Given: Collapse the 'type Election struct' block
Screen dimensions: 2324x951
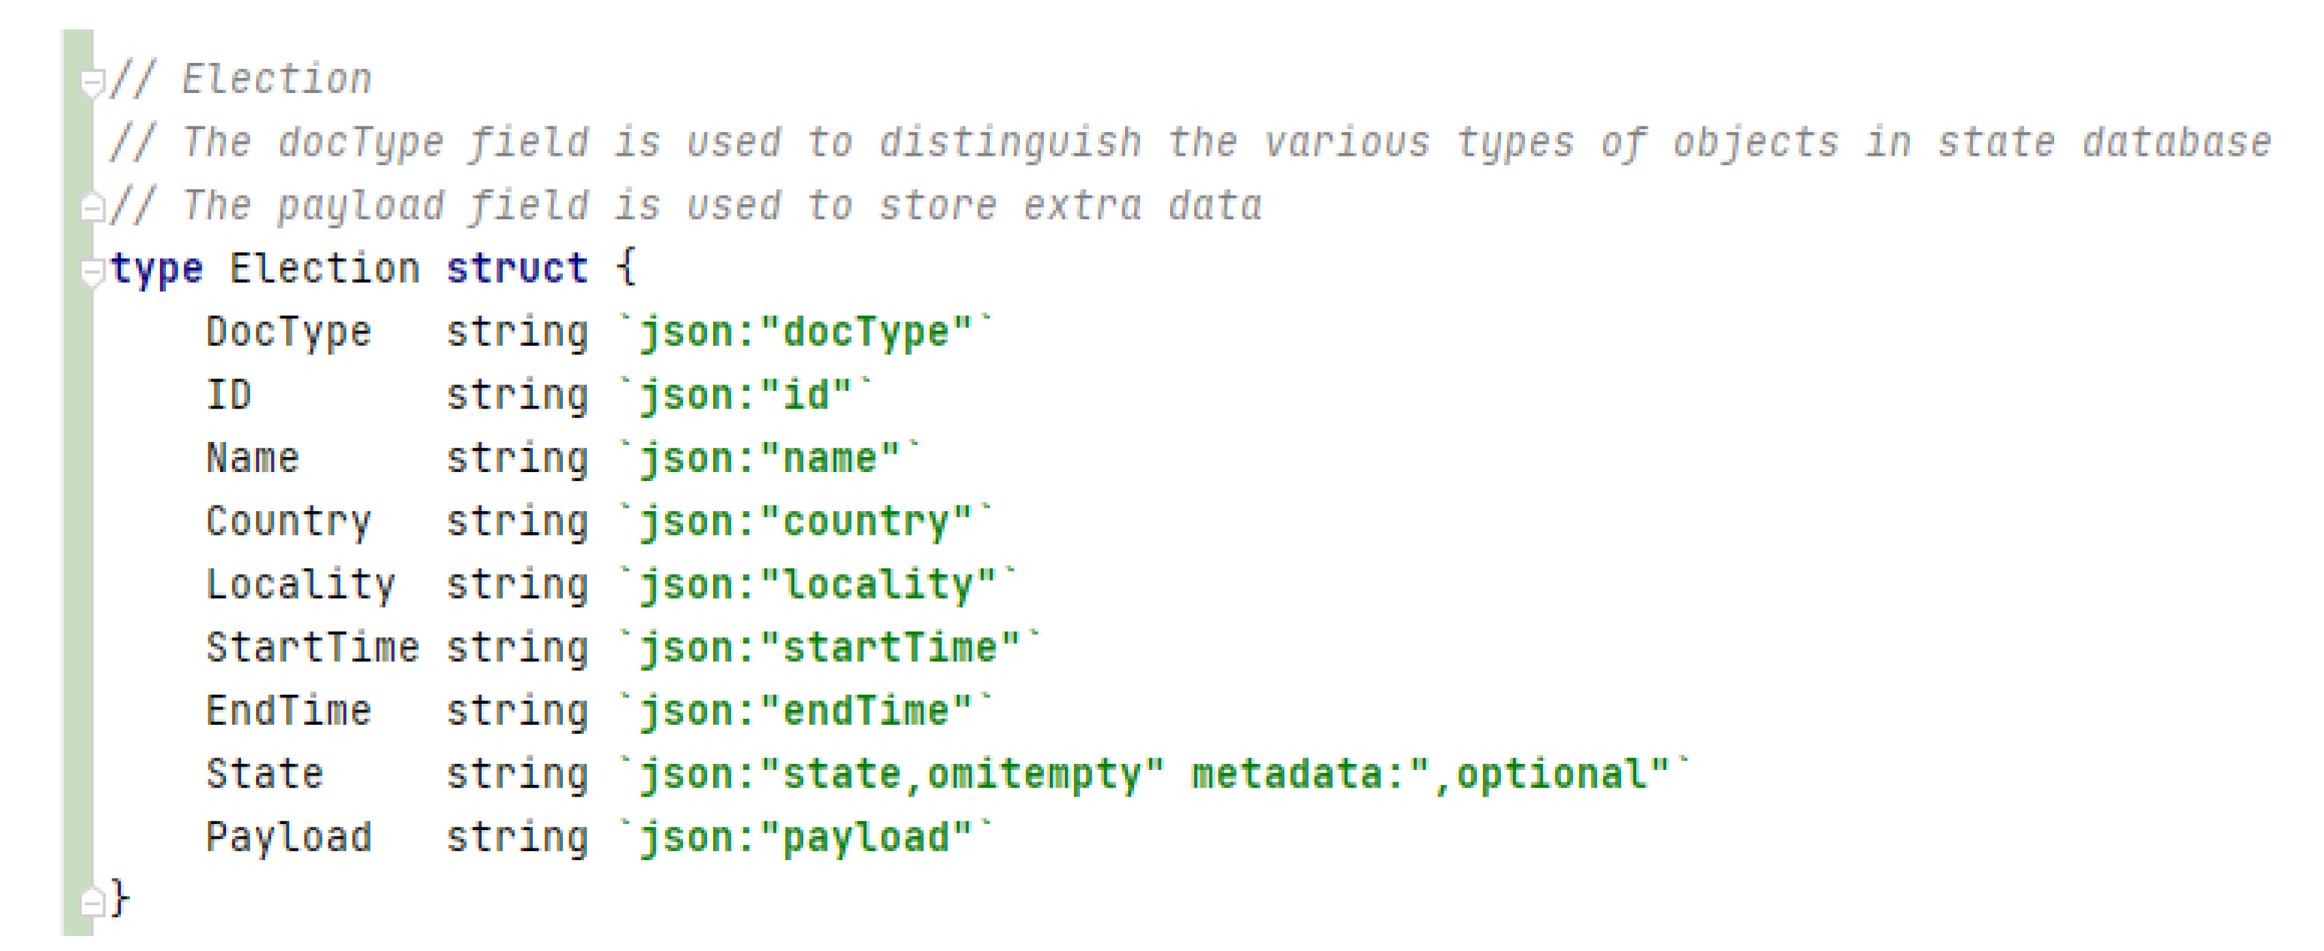Looking at the screenshot, I should [x=92, y=272].
